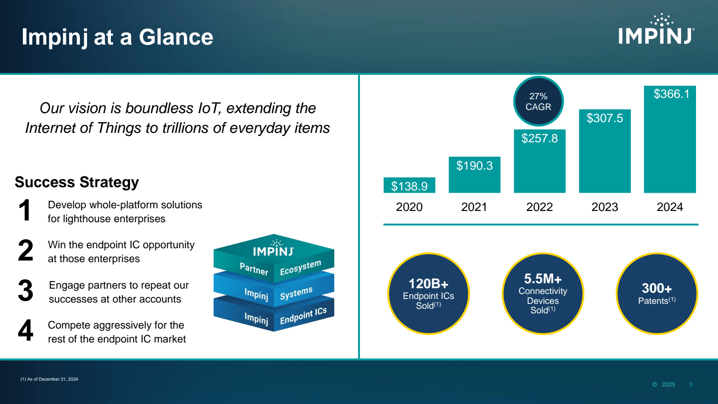Click 'Develop whole-platform solutions' strategy text
The width and height of the screenshot is (718, 404).
coord(125,211)
